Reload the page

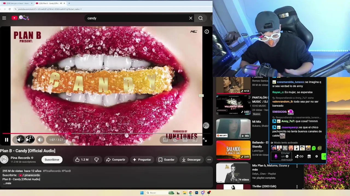[10, 9]
